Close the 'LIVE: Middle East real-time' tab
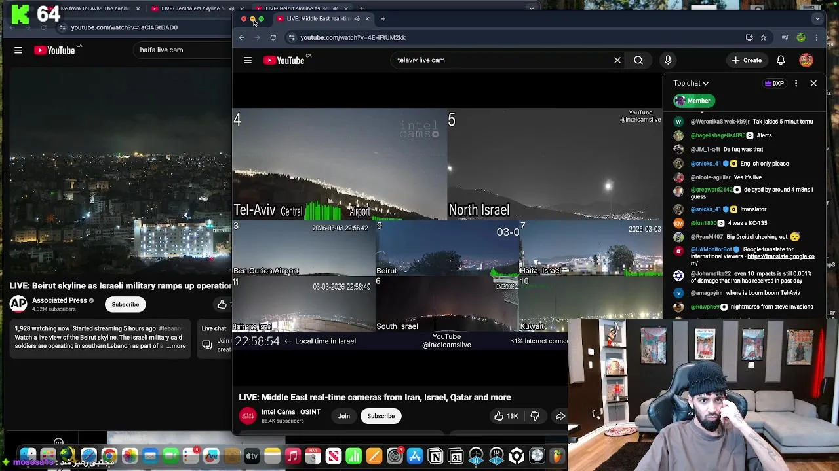This screenshot has width=839, height=471. point(367,19)
